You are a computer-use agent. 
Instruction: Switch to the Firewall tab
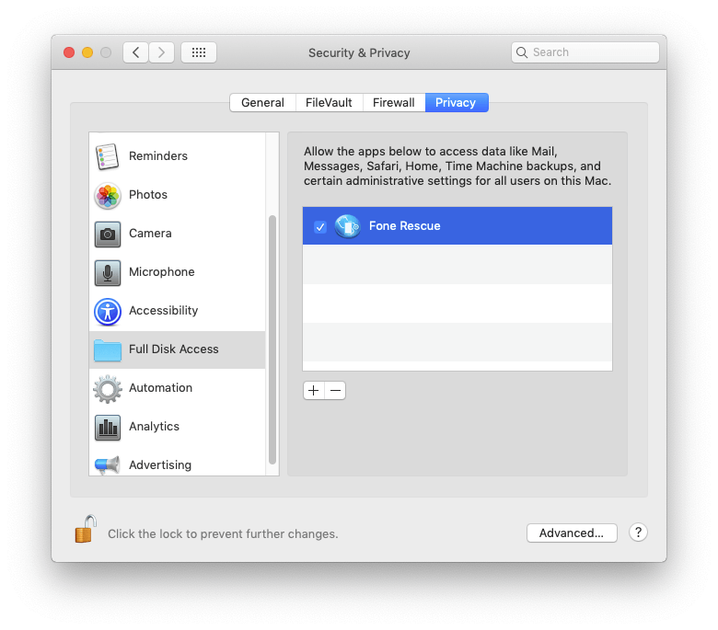click(394, 102)
